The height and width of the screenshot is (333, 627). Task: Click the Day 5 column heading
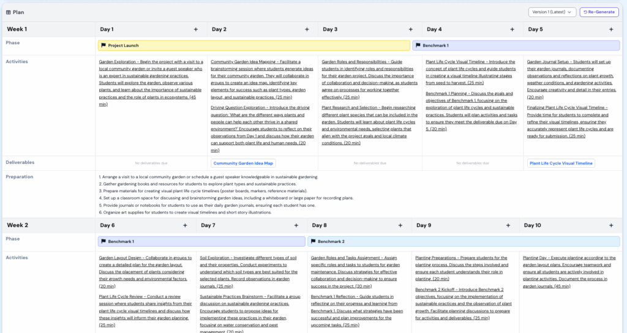(x=535, y=29)
